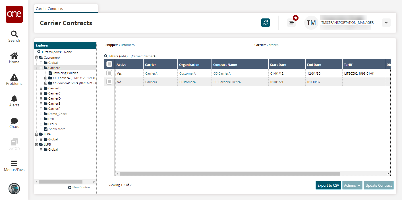402x200 pixels.
Task: Toggle the select-all checkbox in table header
Action: (x=109, y=64)
